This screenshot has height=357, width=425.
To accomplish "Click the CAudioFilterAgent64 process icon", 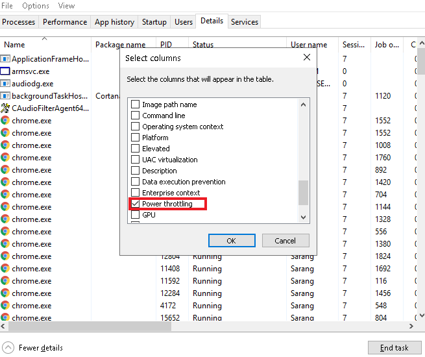I will pos(5,108).
